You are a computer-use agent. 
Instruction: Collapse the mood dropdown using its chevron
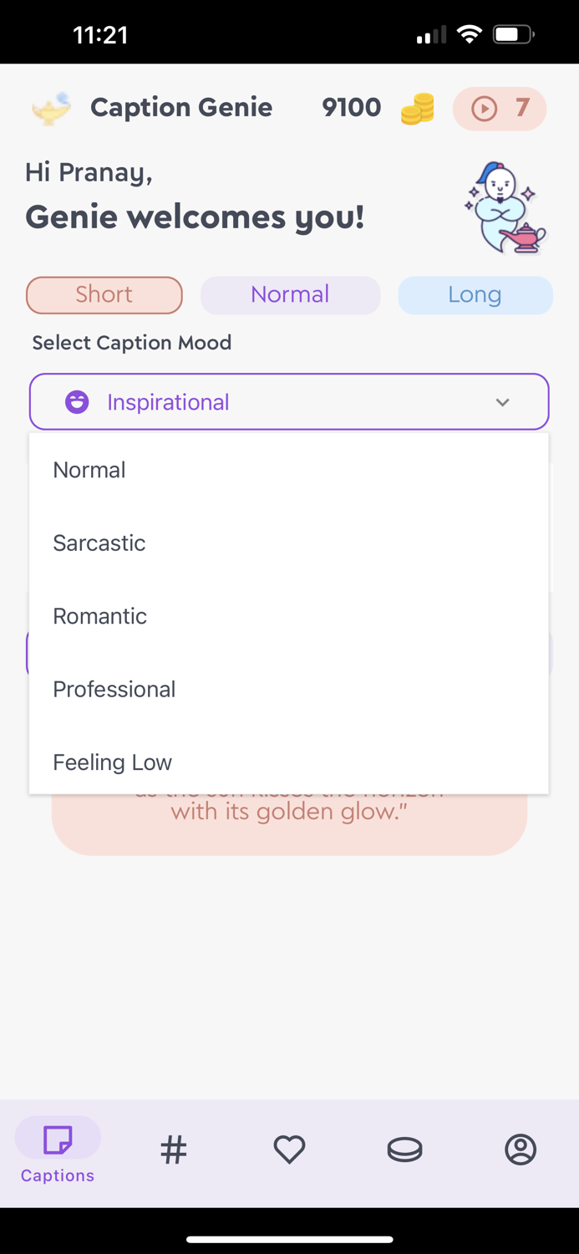503,402
